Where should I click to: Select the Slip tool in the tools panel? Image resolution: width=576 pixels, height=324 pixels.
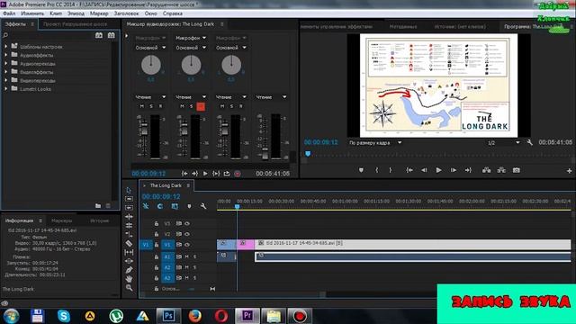(129, 252)
